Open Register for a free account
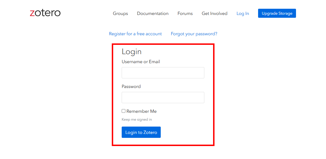 [x=135, y=34]
